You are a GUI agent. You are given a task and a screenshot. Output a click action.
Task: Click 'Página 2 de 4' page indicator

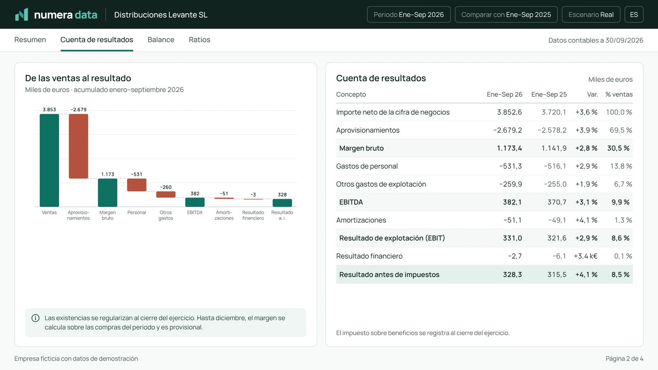point(624,359)
